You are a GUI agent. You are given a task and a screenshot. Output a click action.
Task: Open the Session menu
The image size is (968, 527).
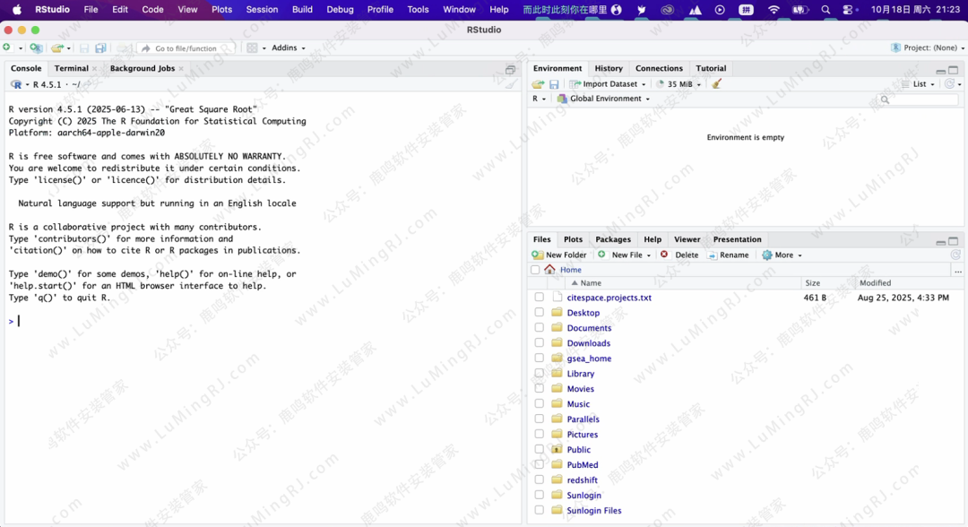tap(262, 10)
